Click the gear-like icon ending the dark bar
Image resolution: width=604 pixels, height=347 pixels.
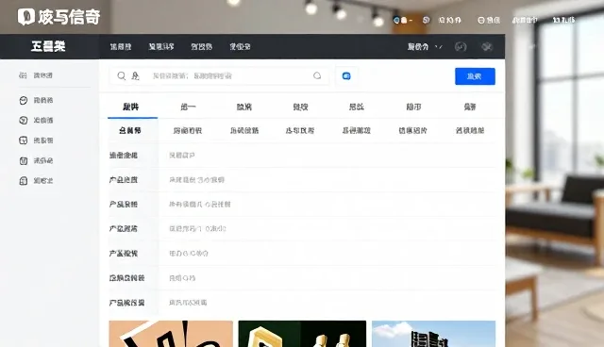click(x=487, y=46)
